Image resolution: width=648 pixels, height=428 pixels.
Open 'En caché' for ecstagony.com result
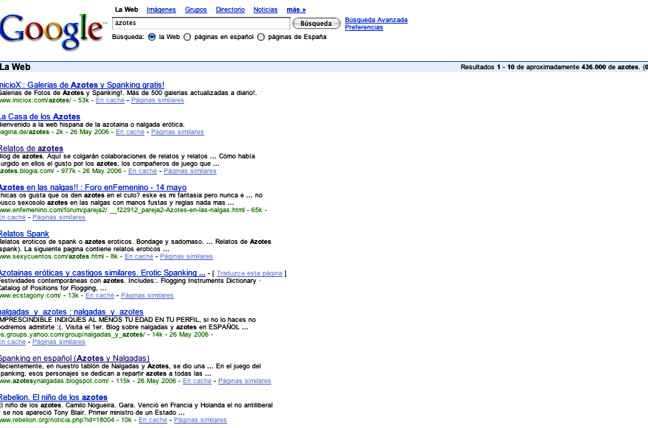tap(100, 295)
